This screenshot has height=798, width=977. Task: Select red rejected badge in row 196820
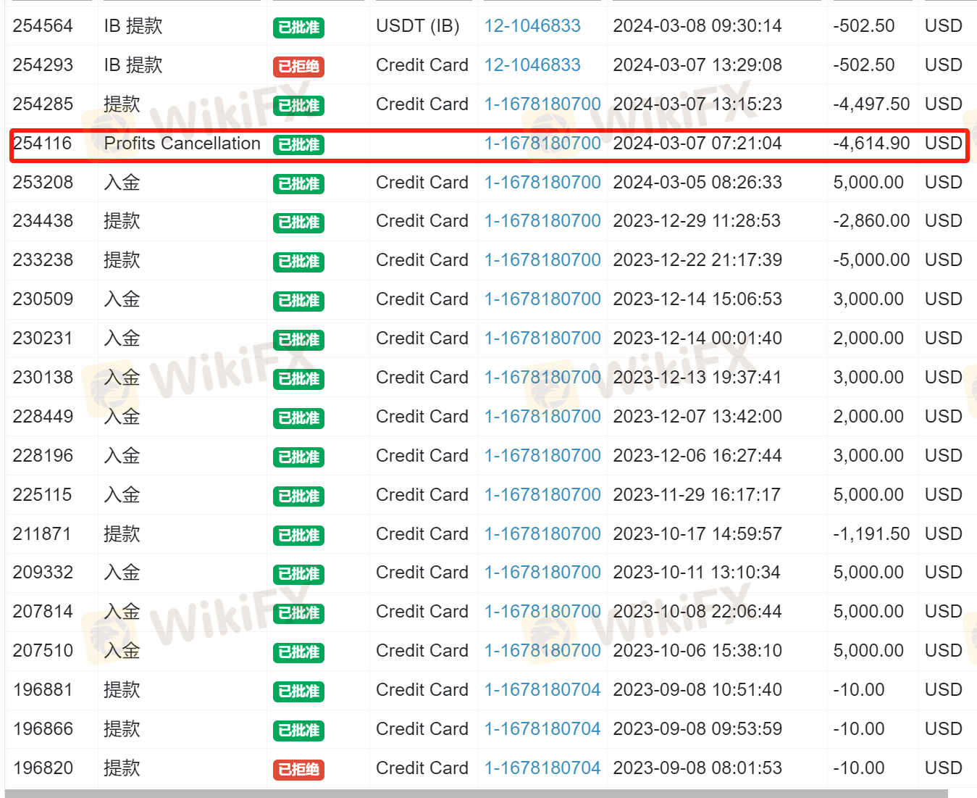pos(298,770)
